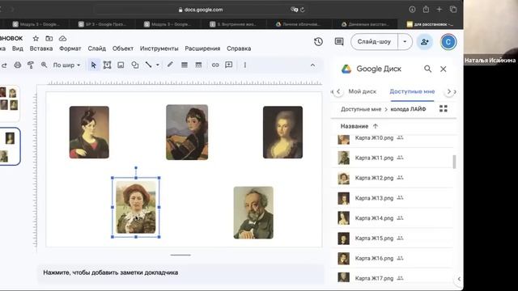Select the line tool

coord(149,65)
